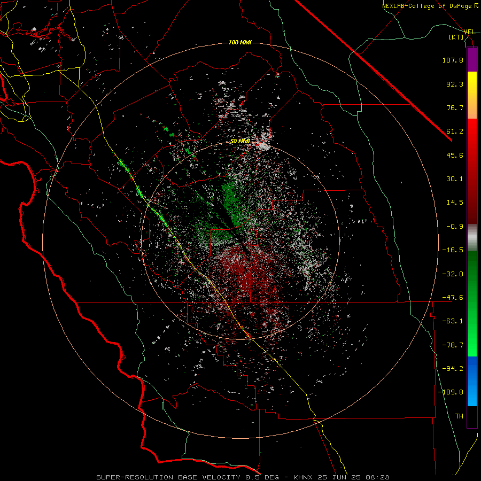Screen dimensions: 481x481
Task: Click the -78.7 velocity scale value
Action: (x=453, y=345)
